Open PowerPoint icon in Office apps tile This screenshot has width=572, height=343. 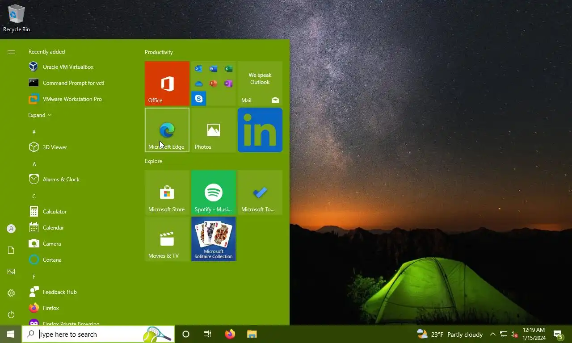click(213, 84)
